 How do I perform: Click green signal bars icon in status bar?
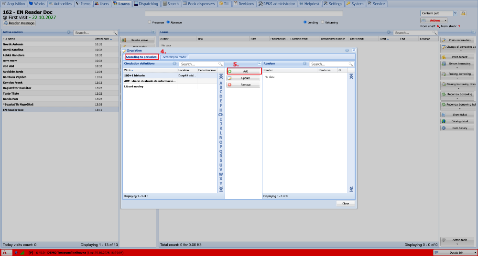[x=22, y=252]
